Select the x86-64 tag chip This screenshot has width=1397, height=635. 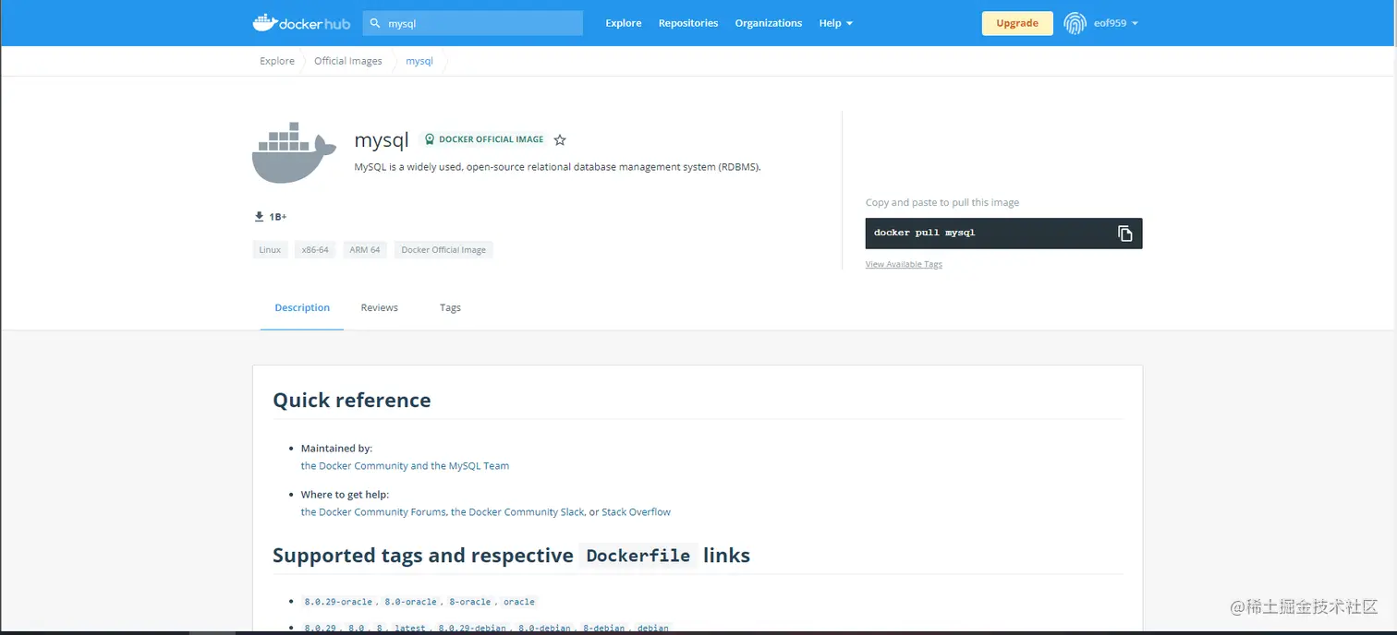click(315, 250)
